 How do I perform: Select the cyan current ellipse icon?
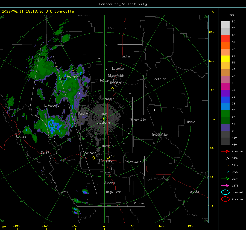[x=225, y=192]
